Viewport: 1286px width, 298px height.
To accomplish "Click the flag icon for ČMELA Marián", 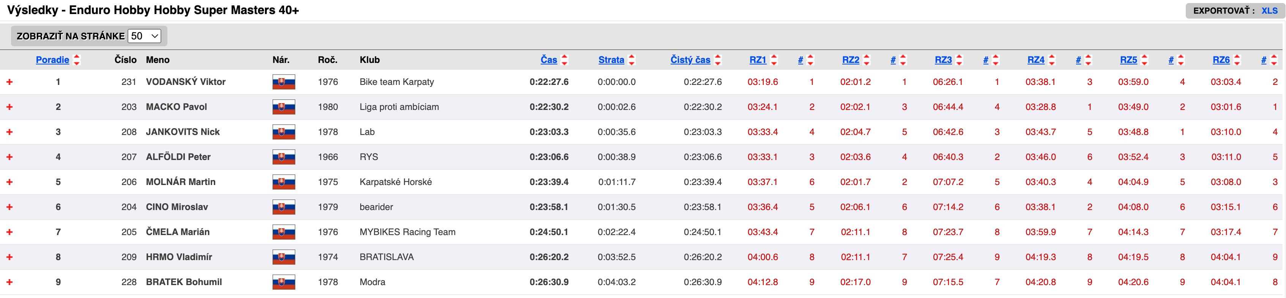I will pyautogui.click(x=284, y=232).
